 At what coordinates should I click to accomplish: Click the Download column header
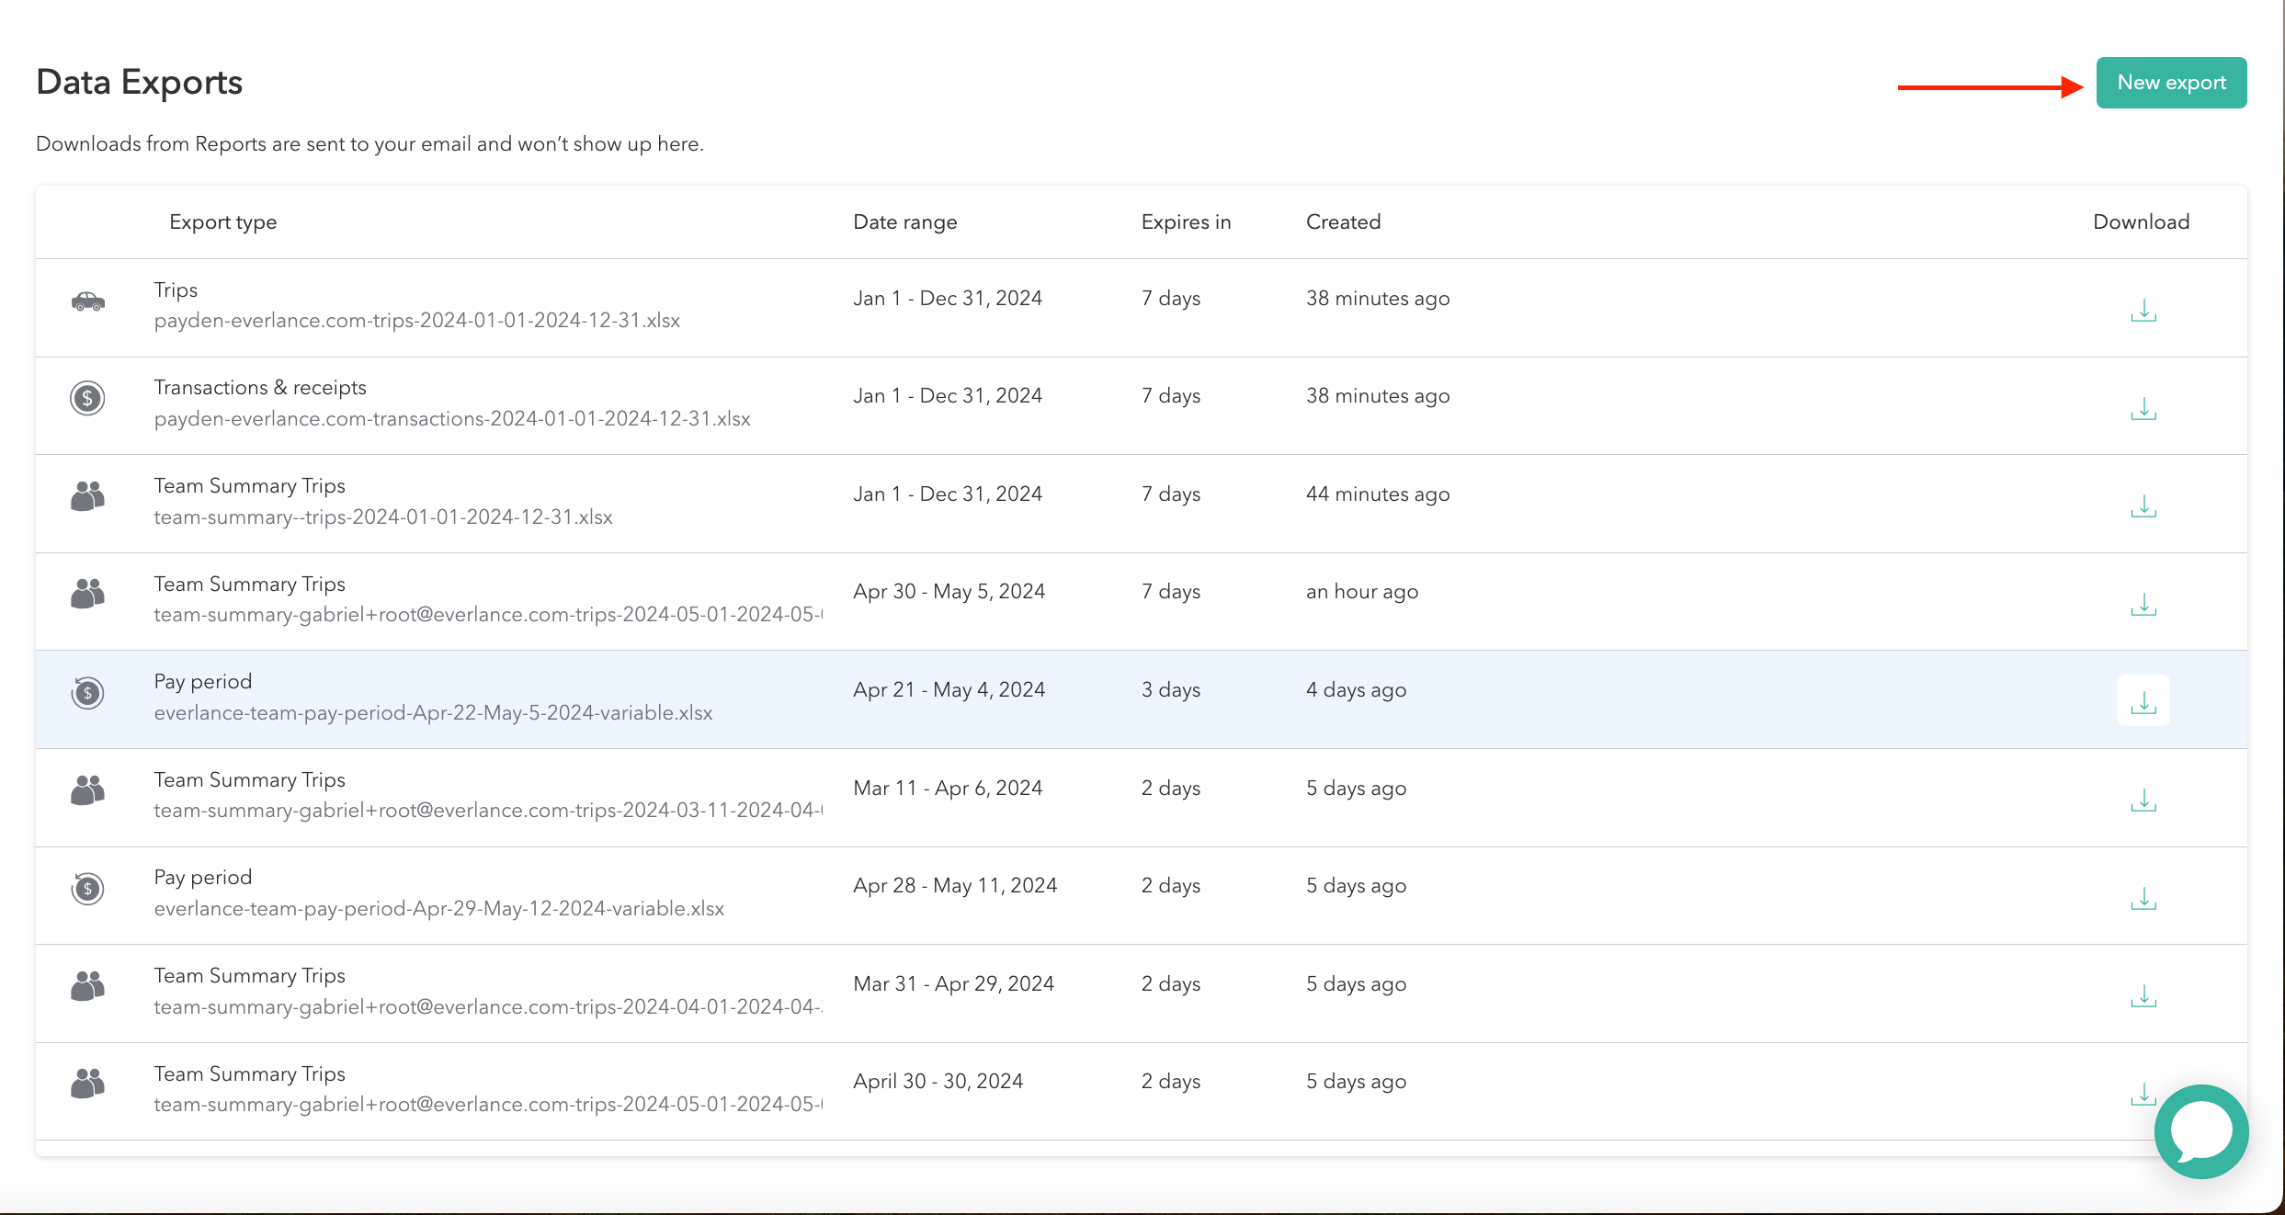(2141, 221)
